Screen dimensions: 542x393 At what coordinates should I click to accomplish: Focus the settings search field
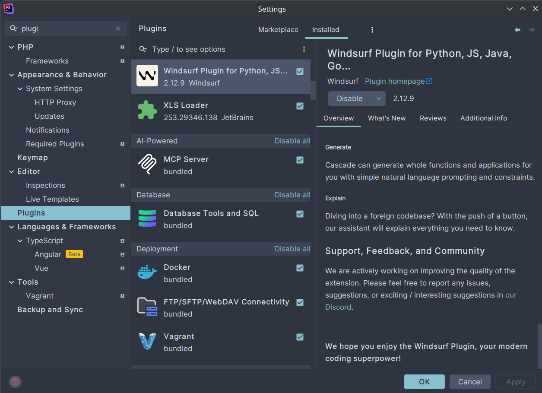[x=66, y=29]
